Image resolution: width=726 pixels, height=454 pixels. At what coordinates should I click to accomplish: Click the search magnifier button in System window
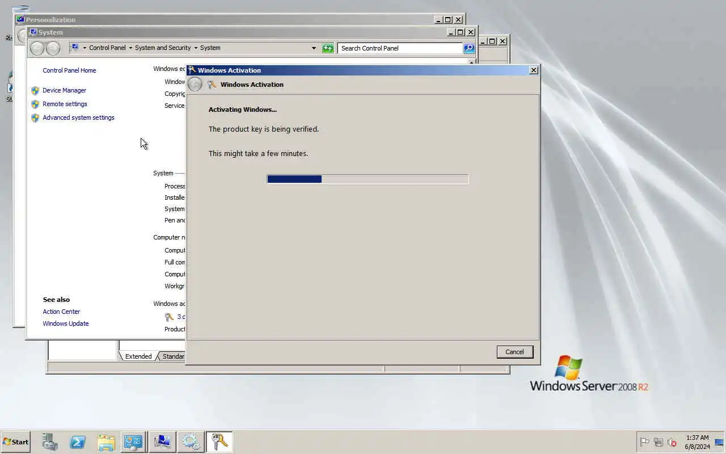[x=469, y=48]
